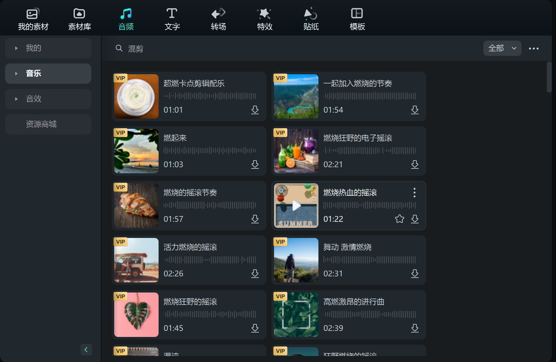
Task: Click the 活力燃烧的摇滚 track title
Action: pyautogui.click(x=190, y=247)
